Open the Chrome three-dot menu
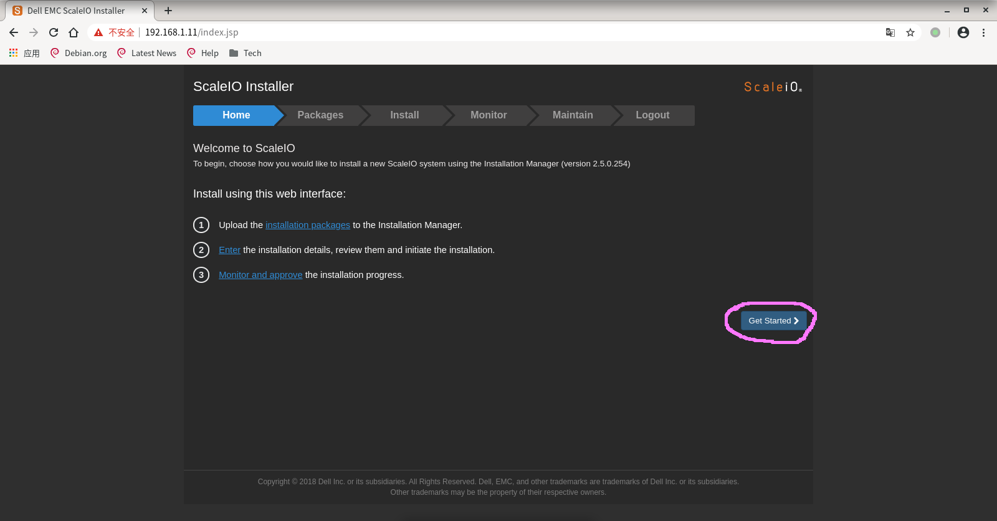The height and width of the screenshot is (521, 997). (x=984, y=32)
